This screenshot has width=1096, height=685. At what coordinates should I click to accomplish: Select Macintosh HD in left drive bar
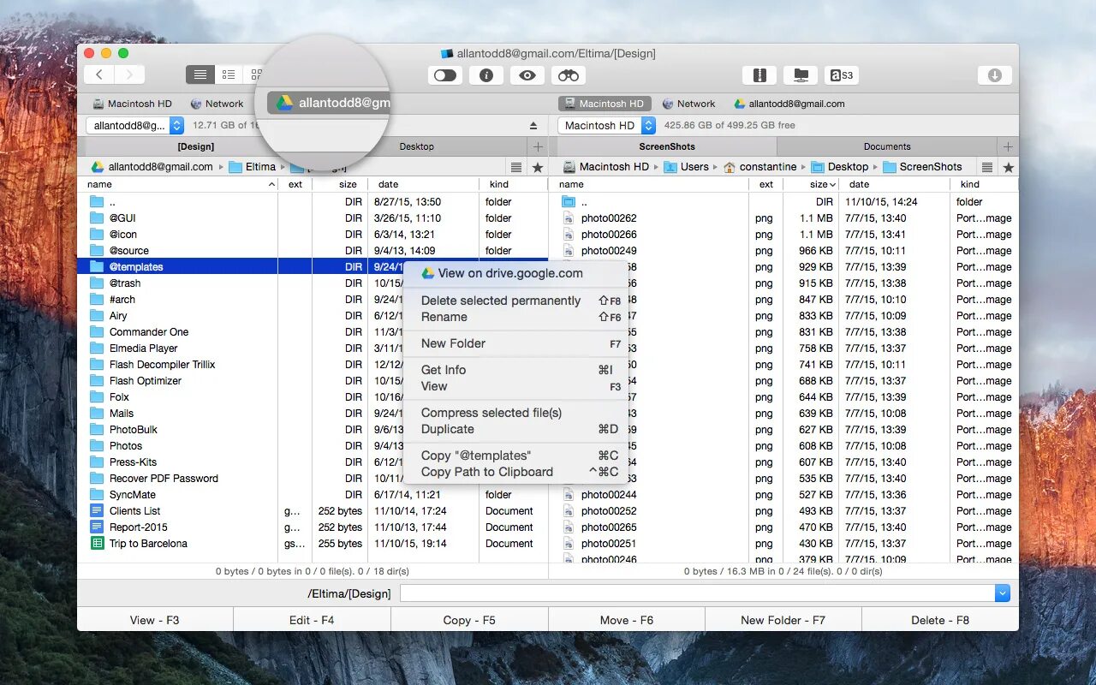click(132, 104)
